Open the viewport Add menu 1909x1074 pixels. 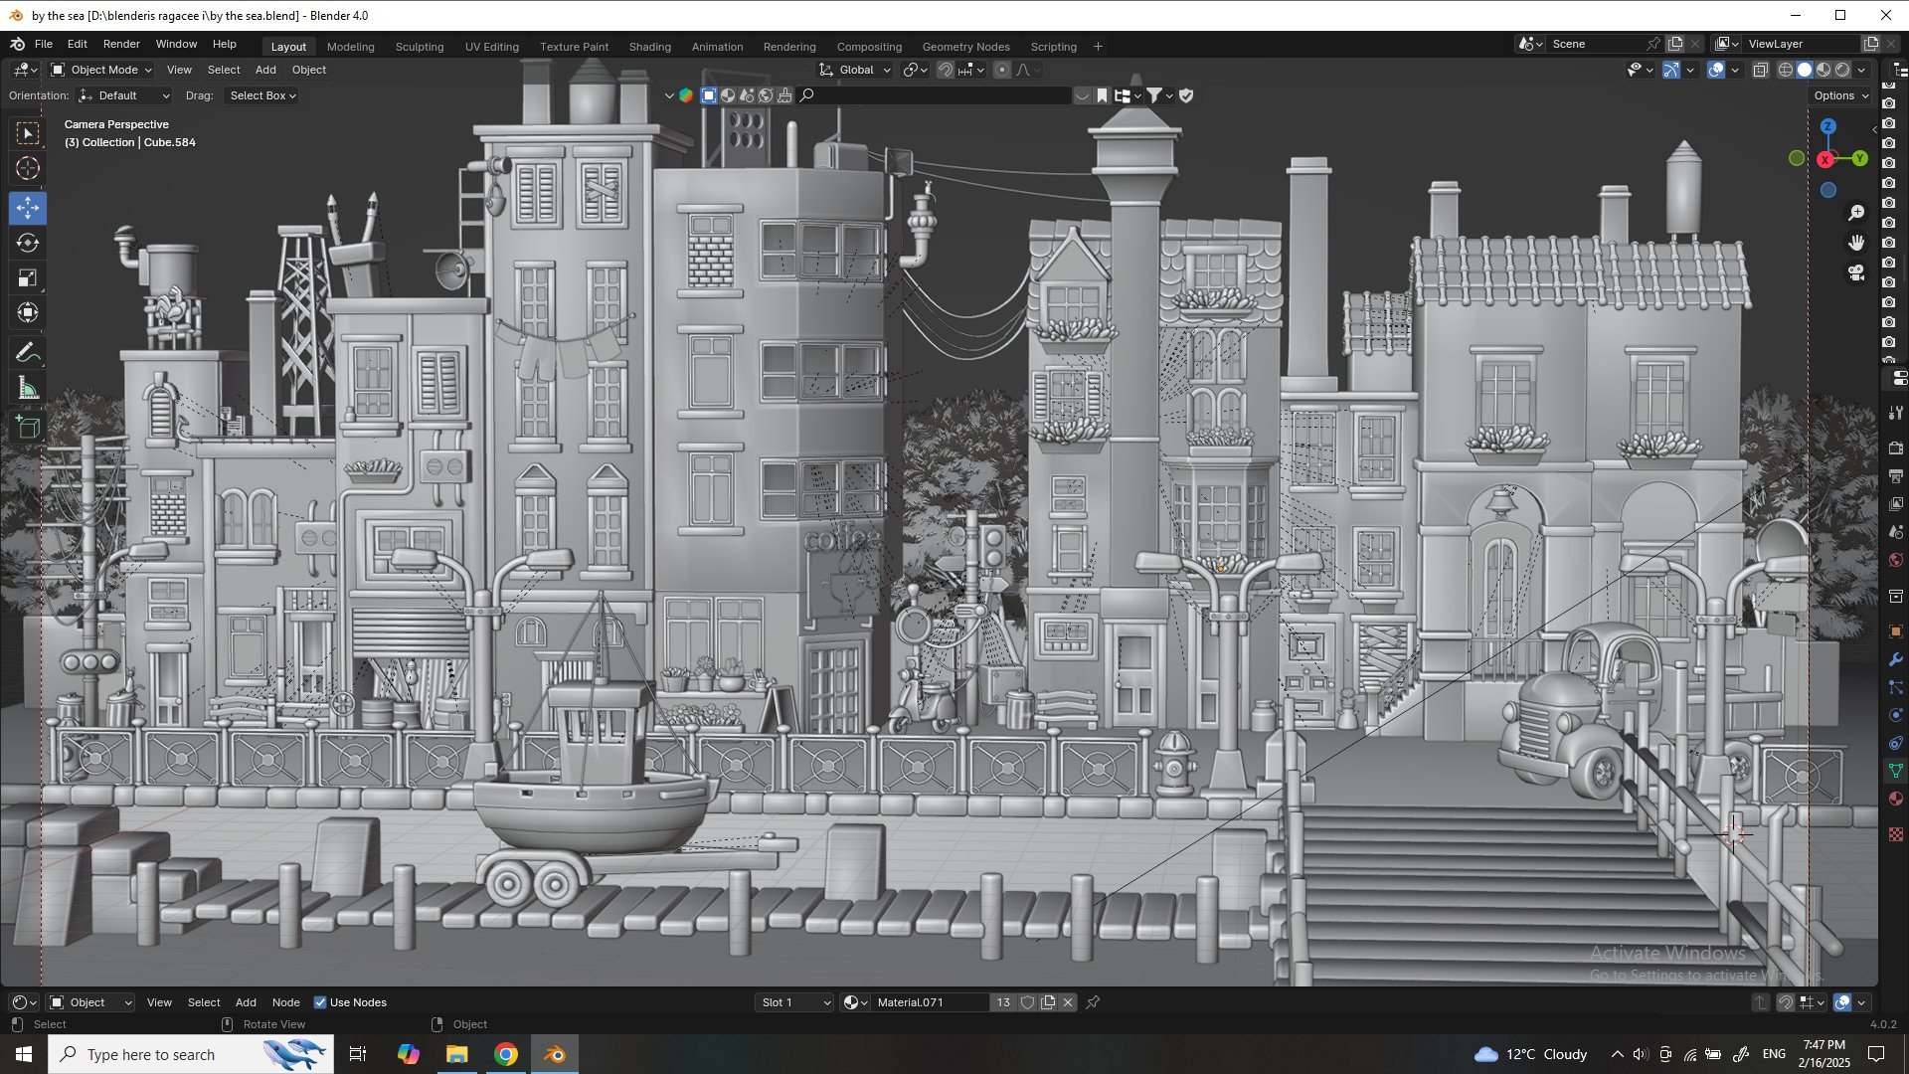pos(265,70)
